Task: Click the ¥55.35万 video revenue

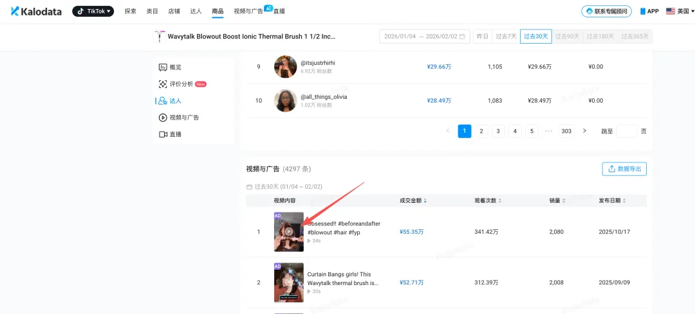Action: (412, 232)
